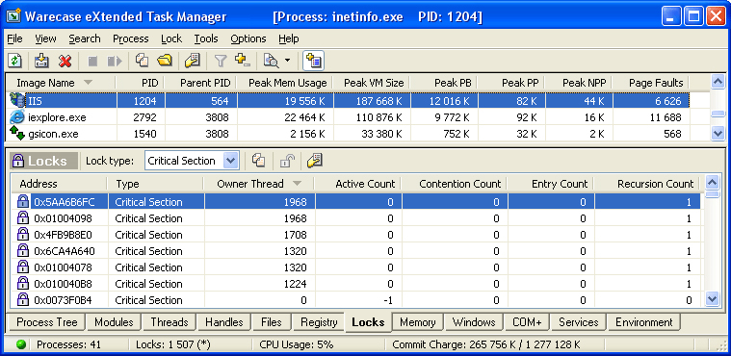The image size is (731, 356).
Task: Click padlock icon of lock 0x5AA6B6FC
Action: coord(23,202)
